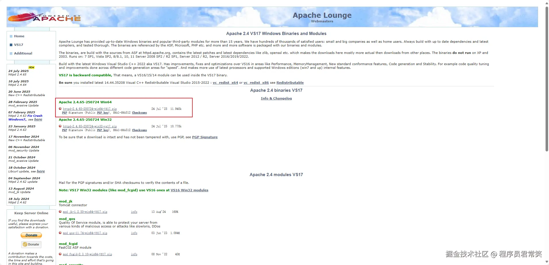This screenshot has width=549, height=265.
Task: Click the NEW badge above 24 July 2025
Action: coord(31,67)
